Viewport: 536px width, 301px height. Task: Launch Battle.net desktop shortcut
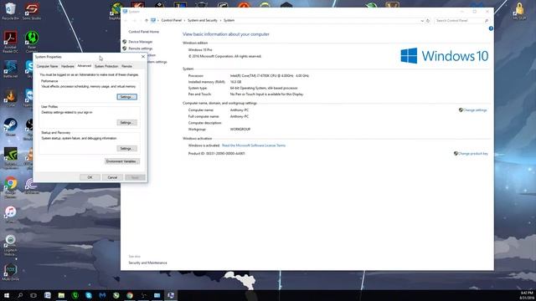[x=10, y=69]
